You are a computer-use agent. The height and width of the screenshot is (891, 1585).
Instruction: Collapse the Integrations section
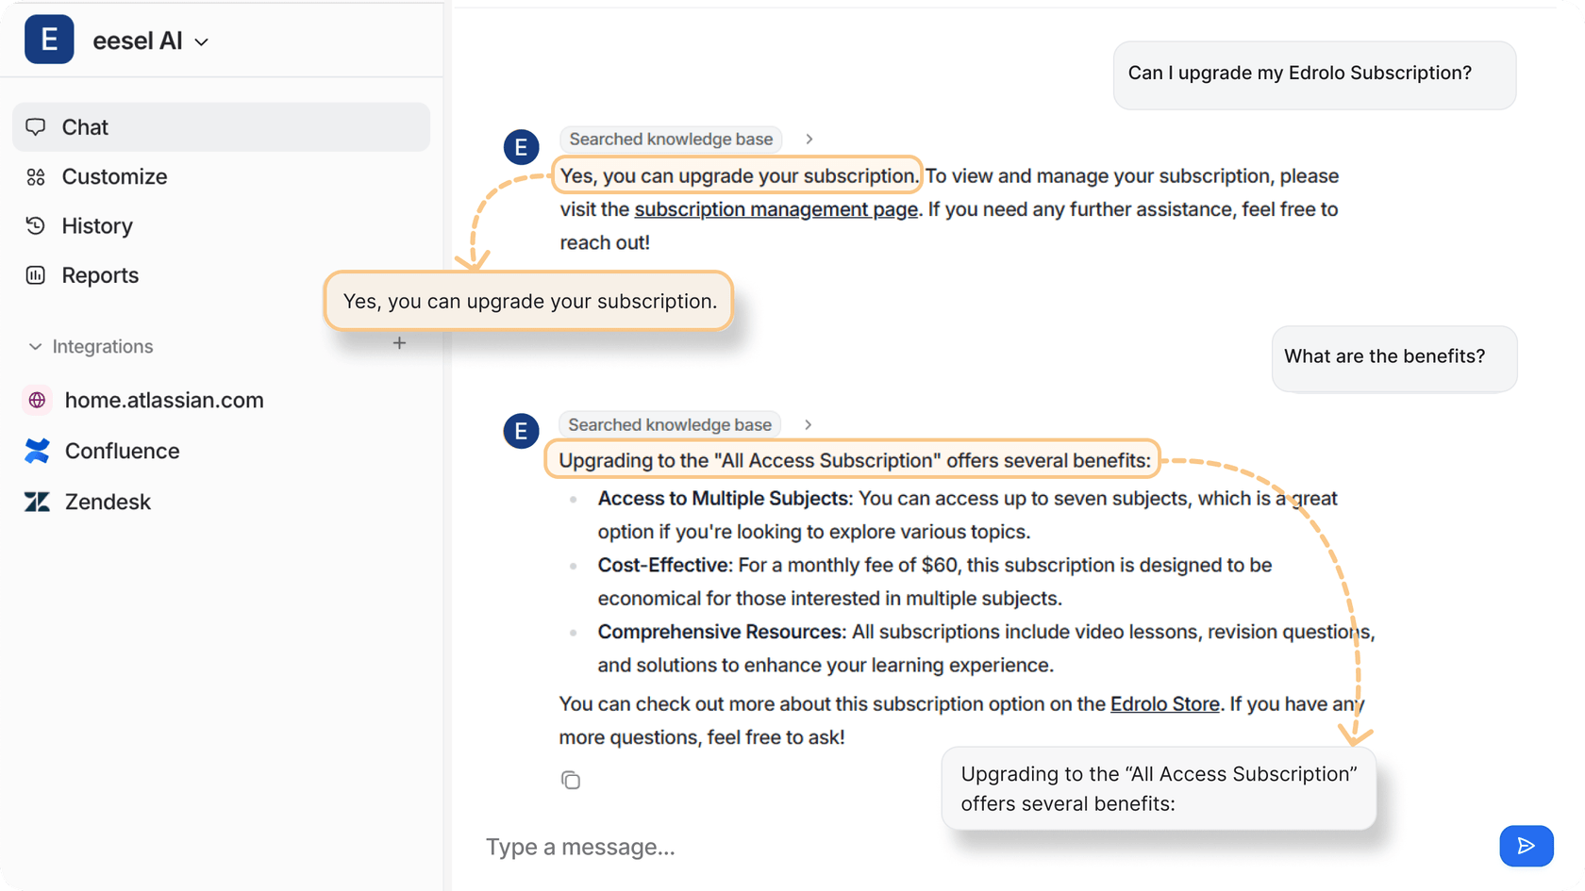(x=91, y=347)
